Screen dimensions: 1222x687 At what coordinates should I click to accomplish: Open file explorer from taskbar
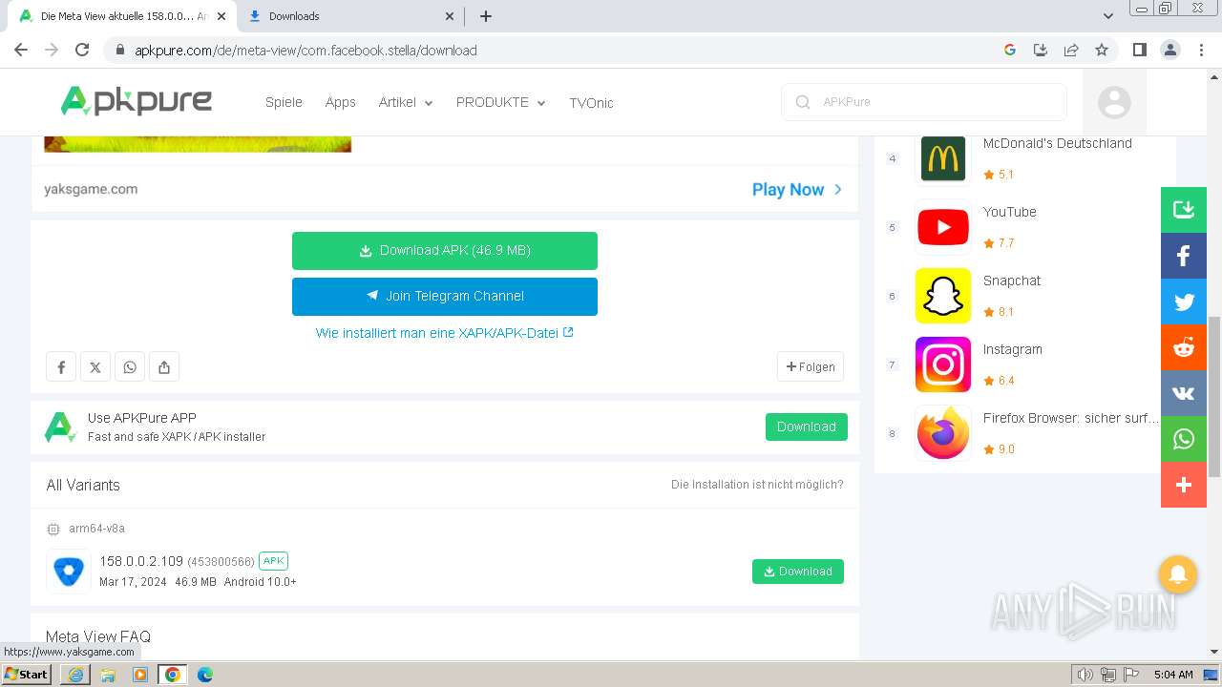(x=108, y=675)
